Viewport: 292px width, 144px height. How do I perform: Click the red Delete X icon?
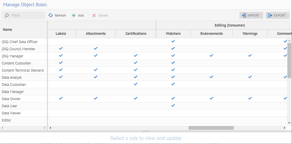94,15
